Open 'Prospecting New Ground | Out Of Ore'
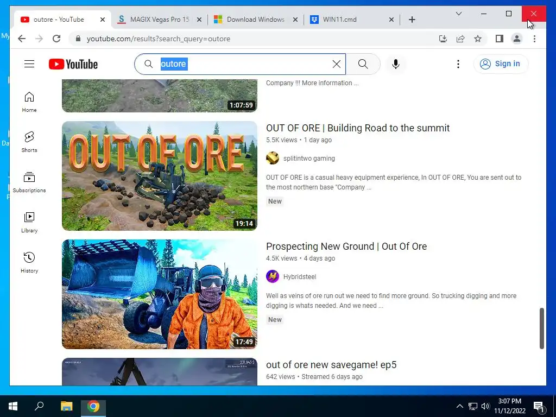556x417 pixels. [346, 247]
